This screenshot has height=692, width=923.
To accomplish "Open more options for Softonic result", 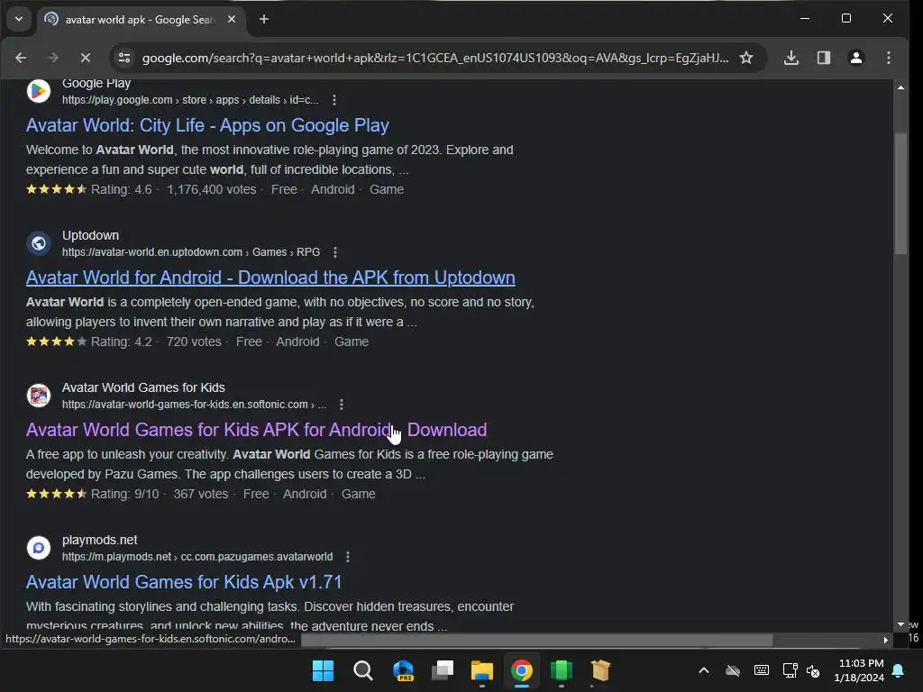I will [x=342, y=405].
